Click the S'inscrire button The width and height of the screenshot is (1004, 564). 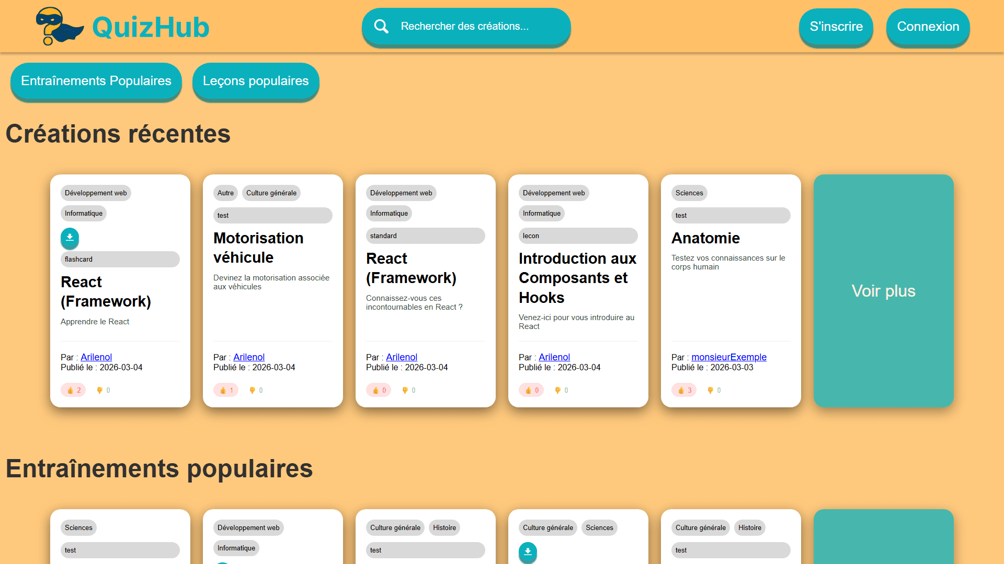(x=836, y=27)
